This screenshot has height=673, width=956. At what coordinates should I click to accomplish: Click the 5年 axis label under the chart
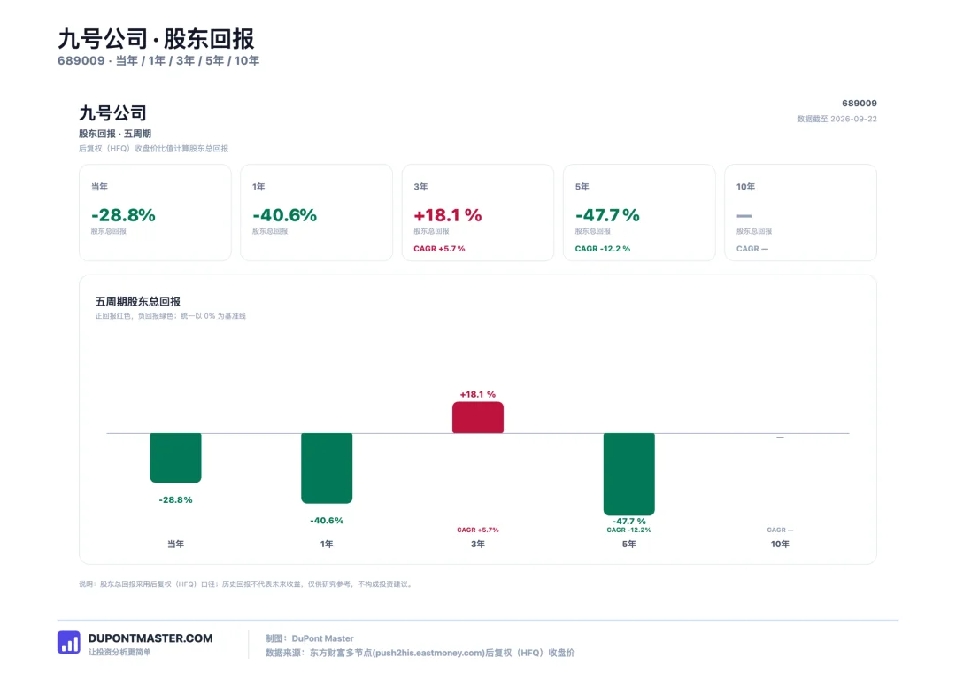629,544
